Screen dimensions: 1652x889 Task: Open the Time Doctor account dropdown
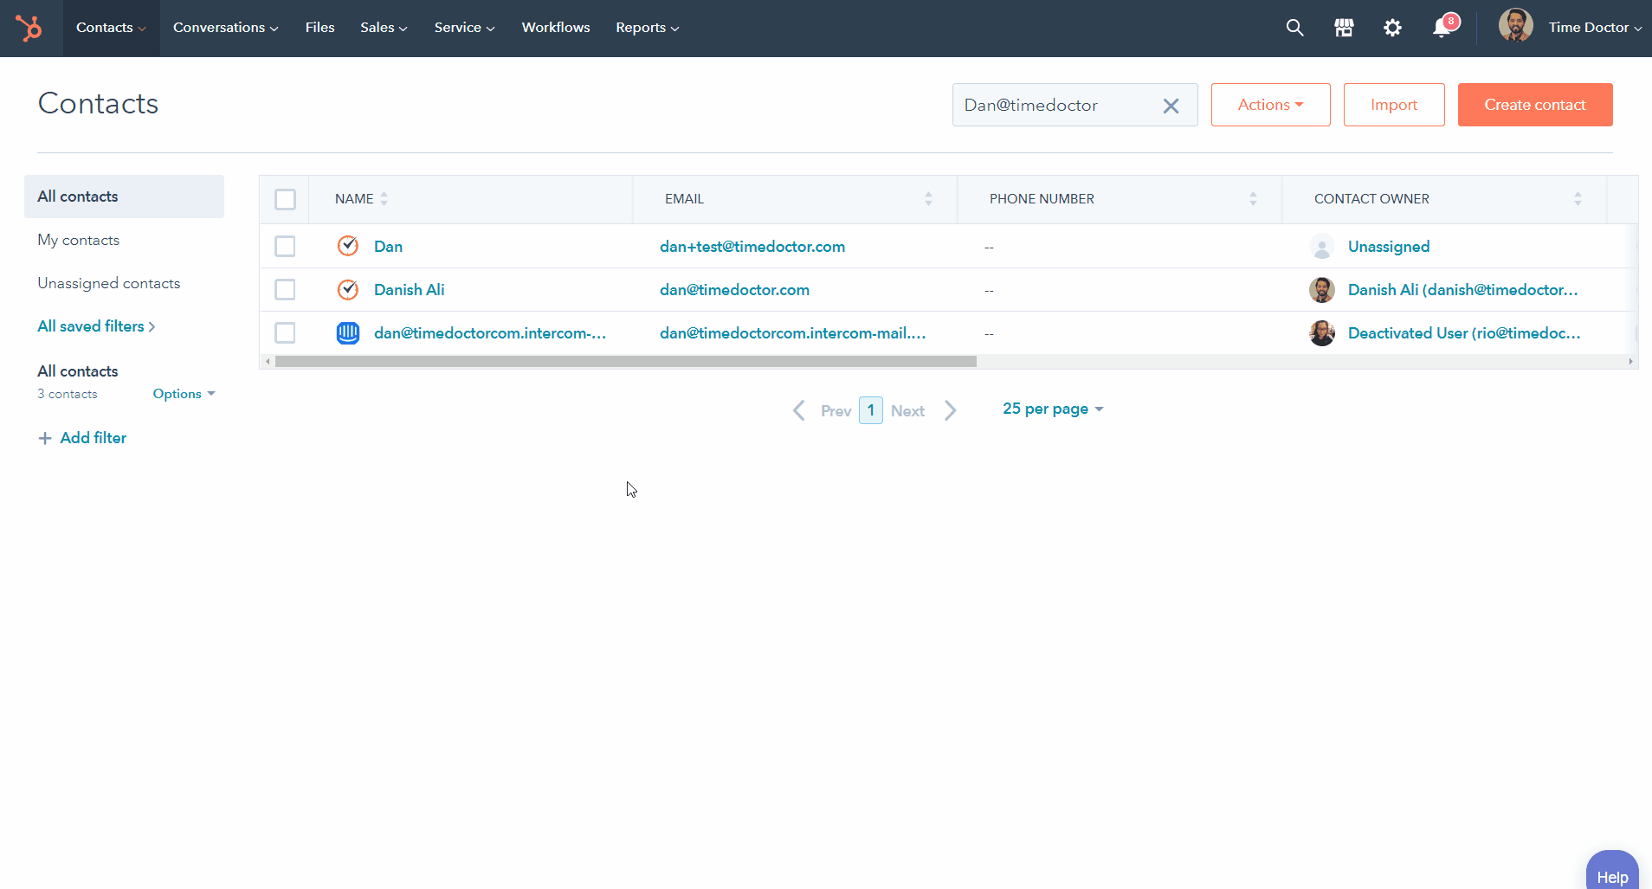pyautogui.click(x=1595, y=28)
